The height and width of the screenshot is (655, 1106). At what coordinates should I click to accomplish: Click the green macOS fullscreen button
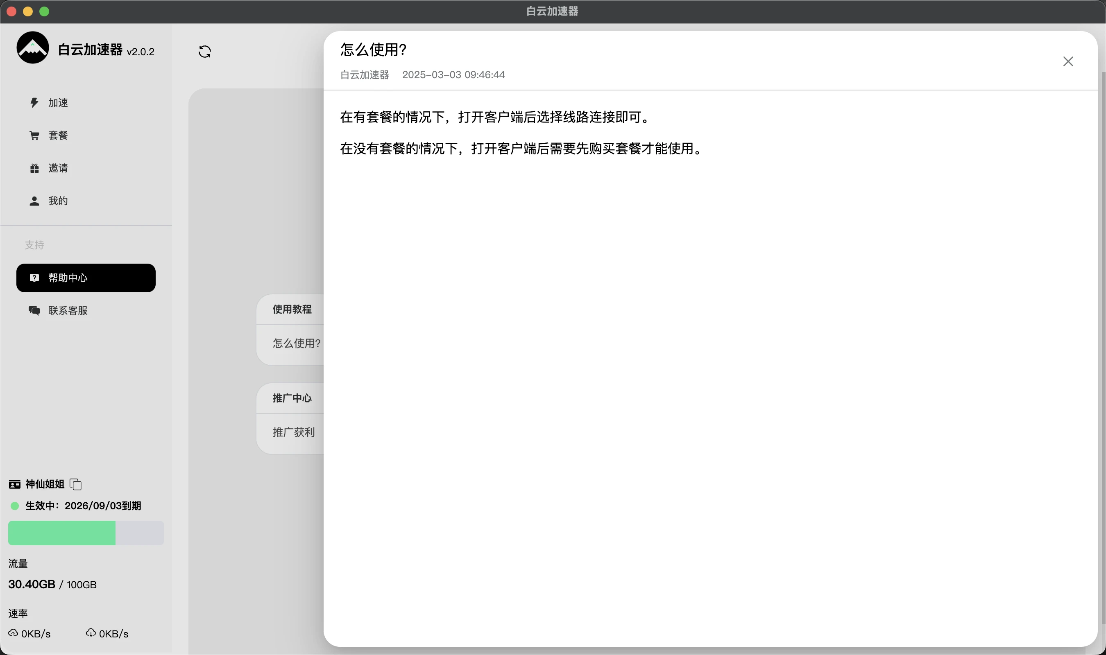tap(44, 11)
